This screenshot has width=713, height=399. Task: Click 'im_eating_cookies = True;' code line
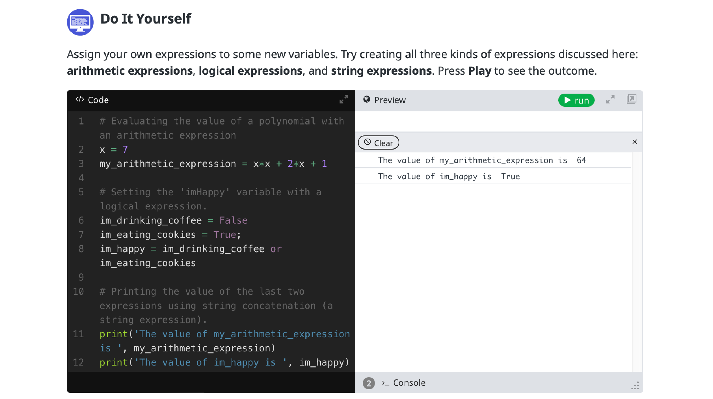click(170, 235)
